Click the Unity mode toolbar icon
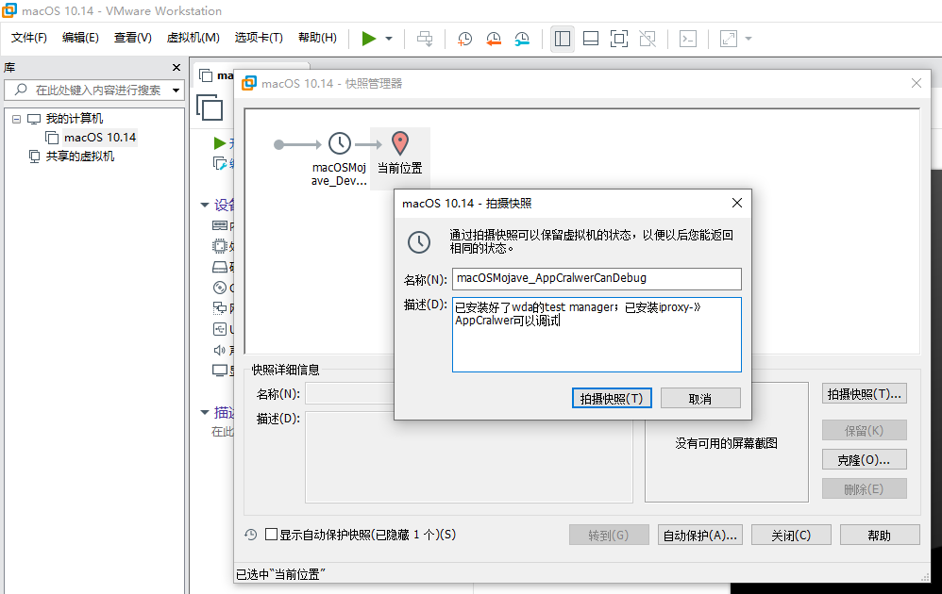Screen dimensions: 942x594 (x=648, y=39)
